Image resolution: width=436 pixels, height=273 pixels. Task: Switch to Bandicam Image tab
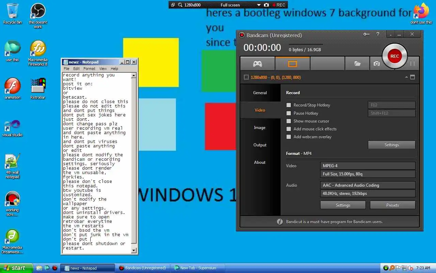[x=260, y=128]
